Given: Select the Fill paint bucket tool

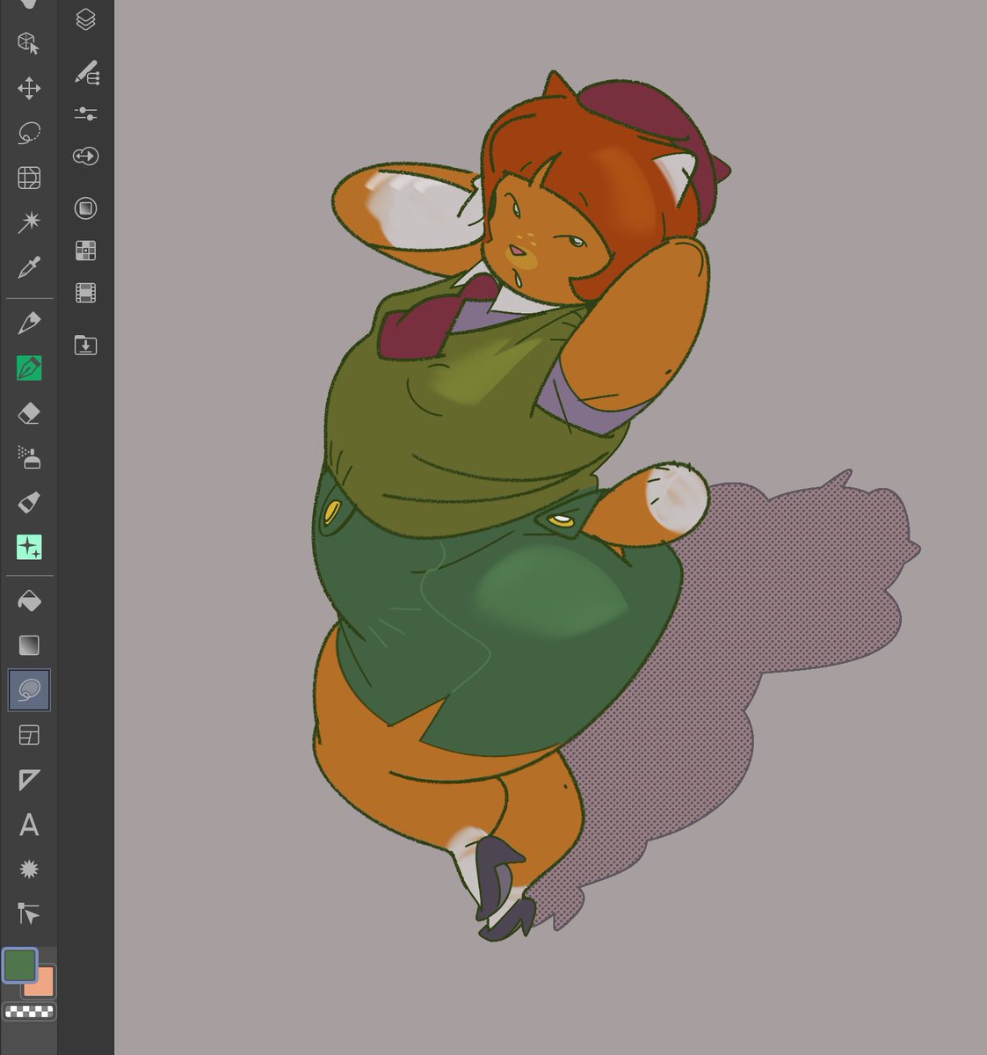Looking at the screenshot, I should click(x=29, y=601).
